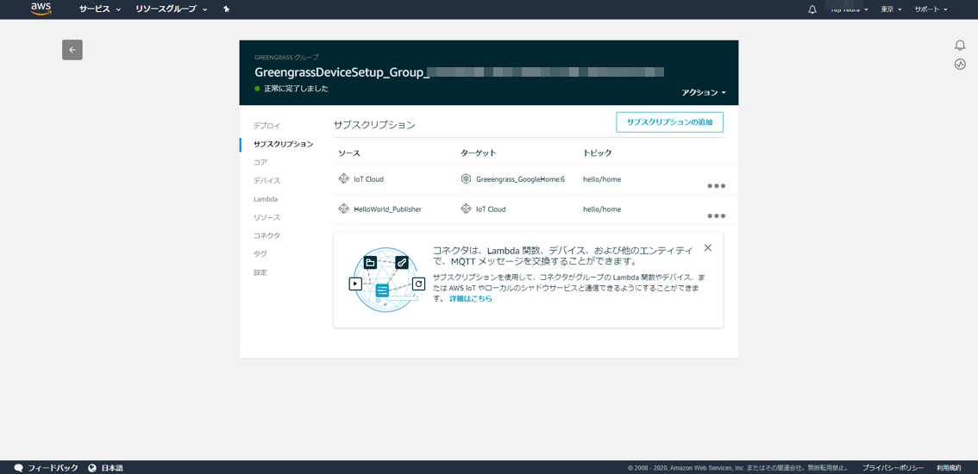The height and width of the screenshot is (474, 978).
Task: Click the Greeengrass_GoogleHome:6 Lambda icon
Action: click(x=466, y=179)
